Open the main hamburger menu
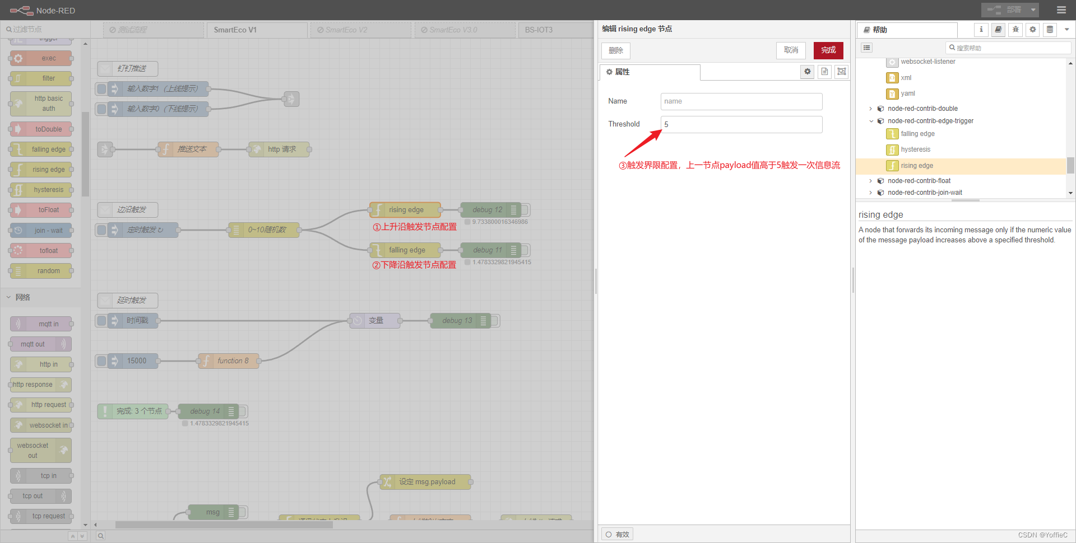This screenshot has width=1076, height=543. pos(1062,10)
